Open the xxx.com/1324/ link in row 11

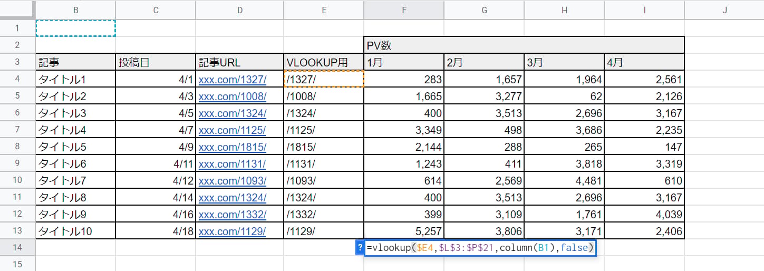click(x=233, y=198)
